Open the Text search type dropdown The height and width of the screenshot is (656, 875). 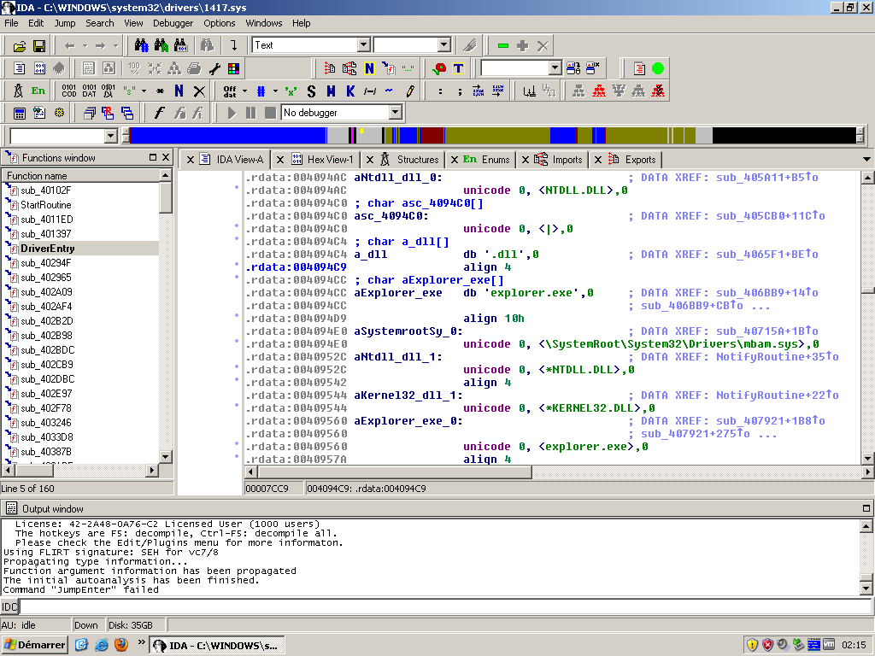[365, 44]
